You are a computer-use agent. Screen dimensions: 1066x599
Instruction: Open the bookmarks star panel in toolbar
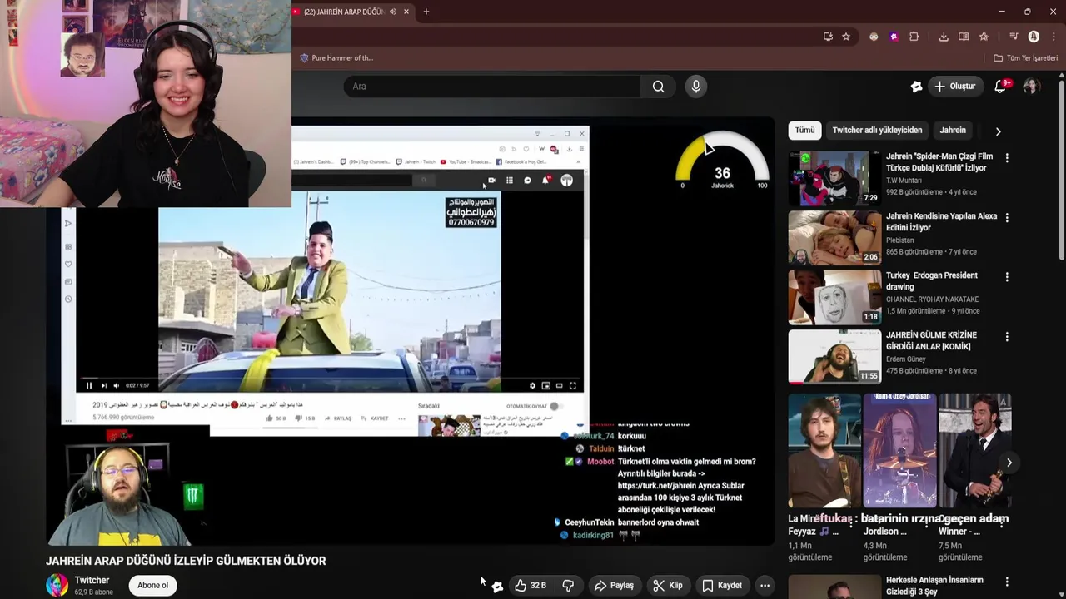click(984, 37)
